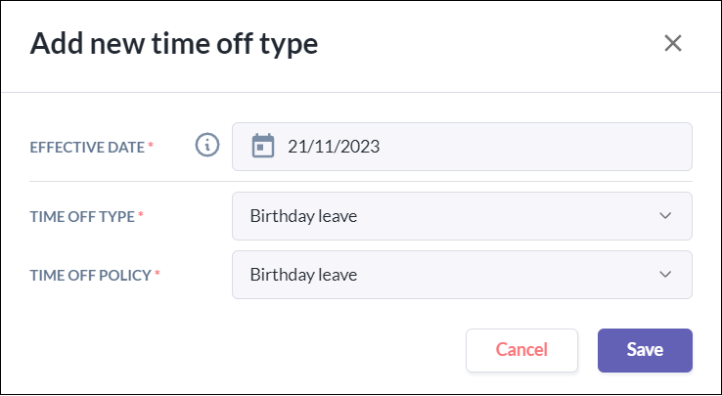
Task: Click the EFFECTIVE DATE label
Action: (x=87, y=147)
